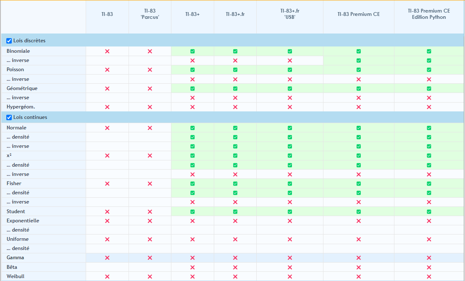
Task: Click Hypergéom. red cross under TI-83 Premium CE
Action: coord(359,107)
